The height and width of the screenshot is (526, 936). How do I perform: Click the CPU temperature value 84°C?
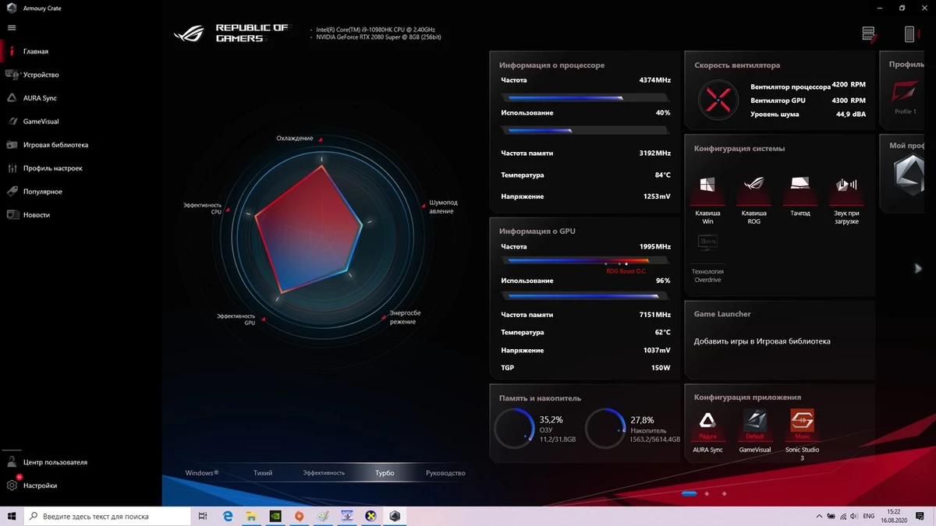[662, 175]
